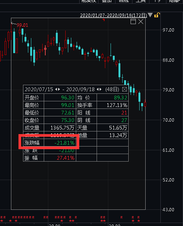
Task: Step start date 2020/07/15 backward
Action: point(56,89)
